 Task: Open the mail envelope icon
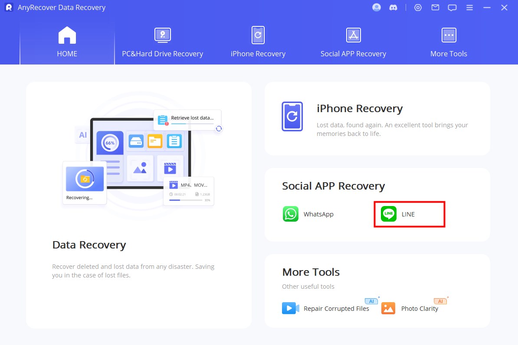(435, 7)
